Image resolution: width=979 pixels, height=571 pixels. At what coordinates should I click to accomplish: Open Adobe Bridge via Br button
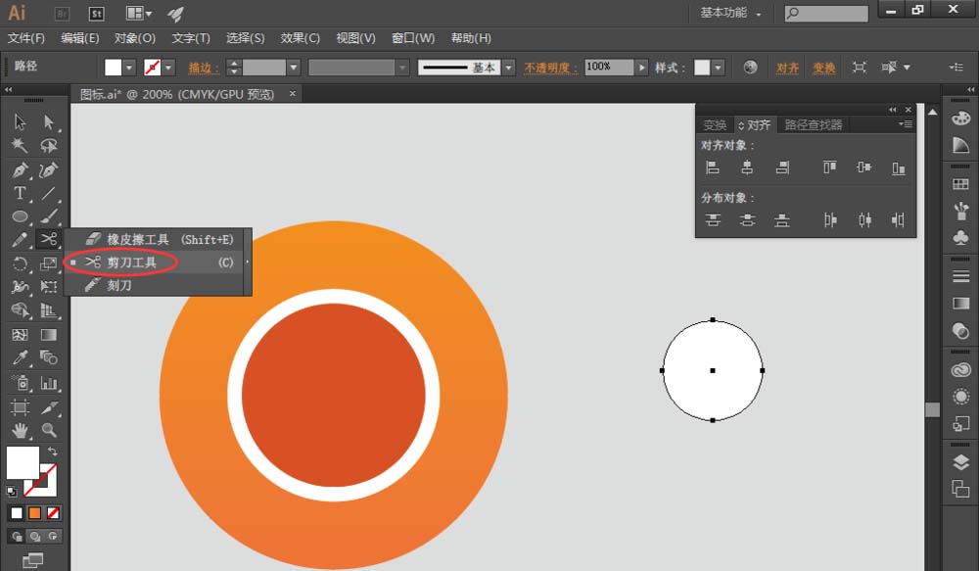pyautogui.click(x=62, y=13)
